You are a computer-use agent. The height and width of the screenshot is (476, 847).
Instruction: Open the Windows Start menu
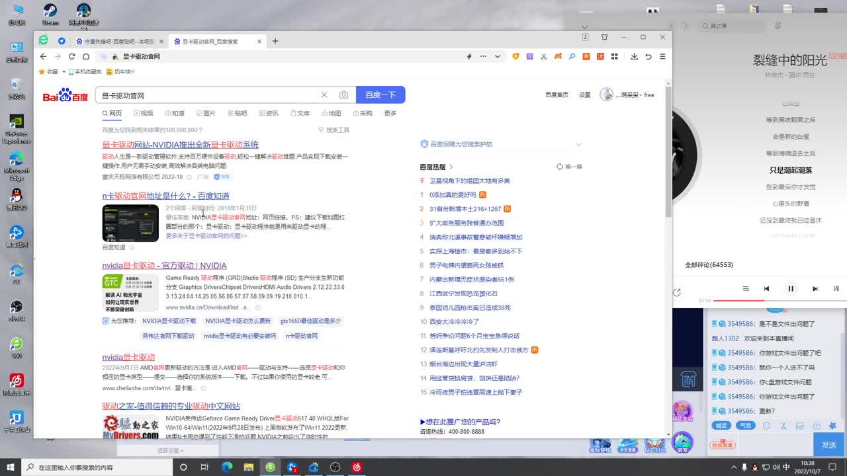click(x=11, y=467)
